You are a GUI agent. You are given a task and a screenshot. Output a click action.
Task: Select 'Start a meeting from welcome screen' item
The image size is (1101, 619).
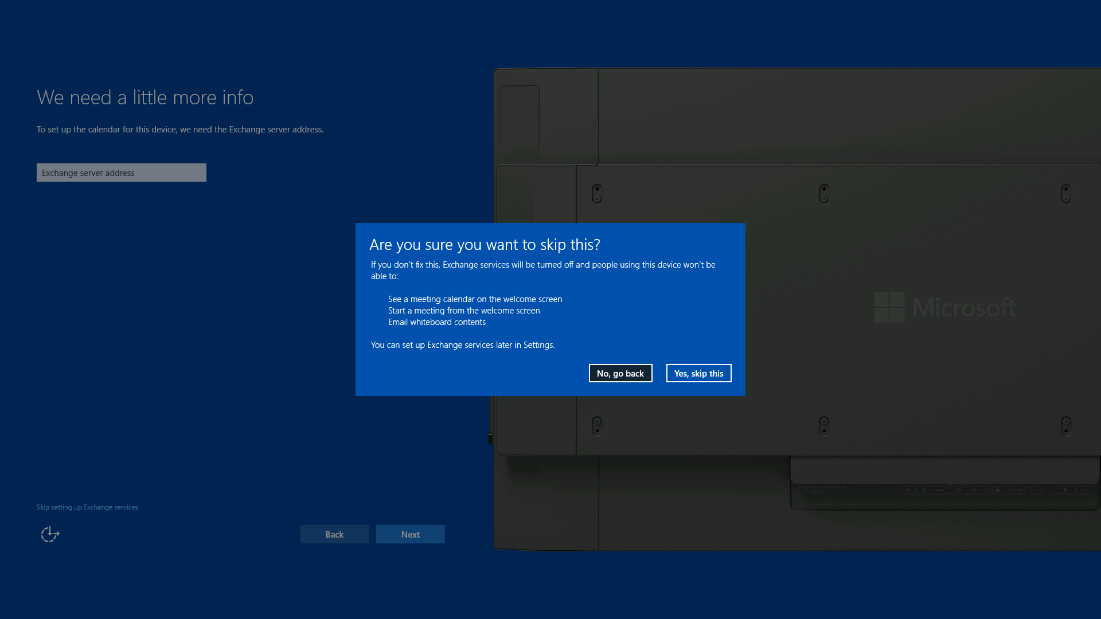pos(464,311)
